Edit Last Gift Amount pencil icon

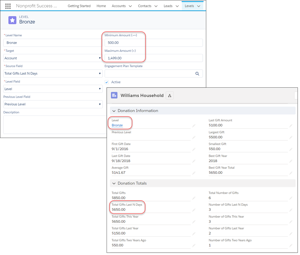(291, 125)
